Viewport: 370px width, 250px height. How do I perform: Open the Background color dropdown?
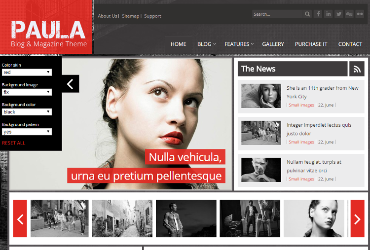coord(27,112)
